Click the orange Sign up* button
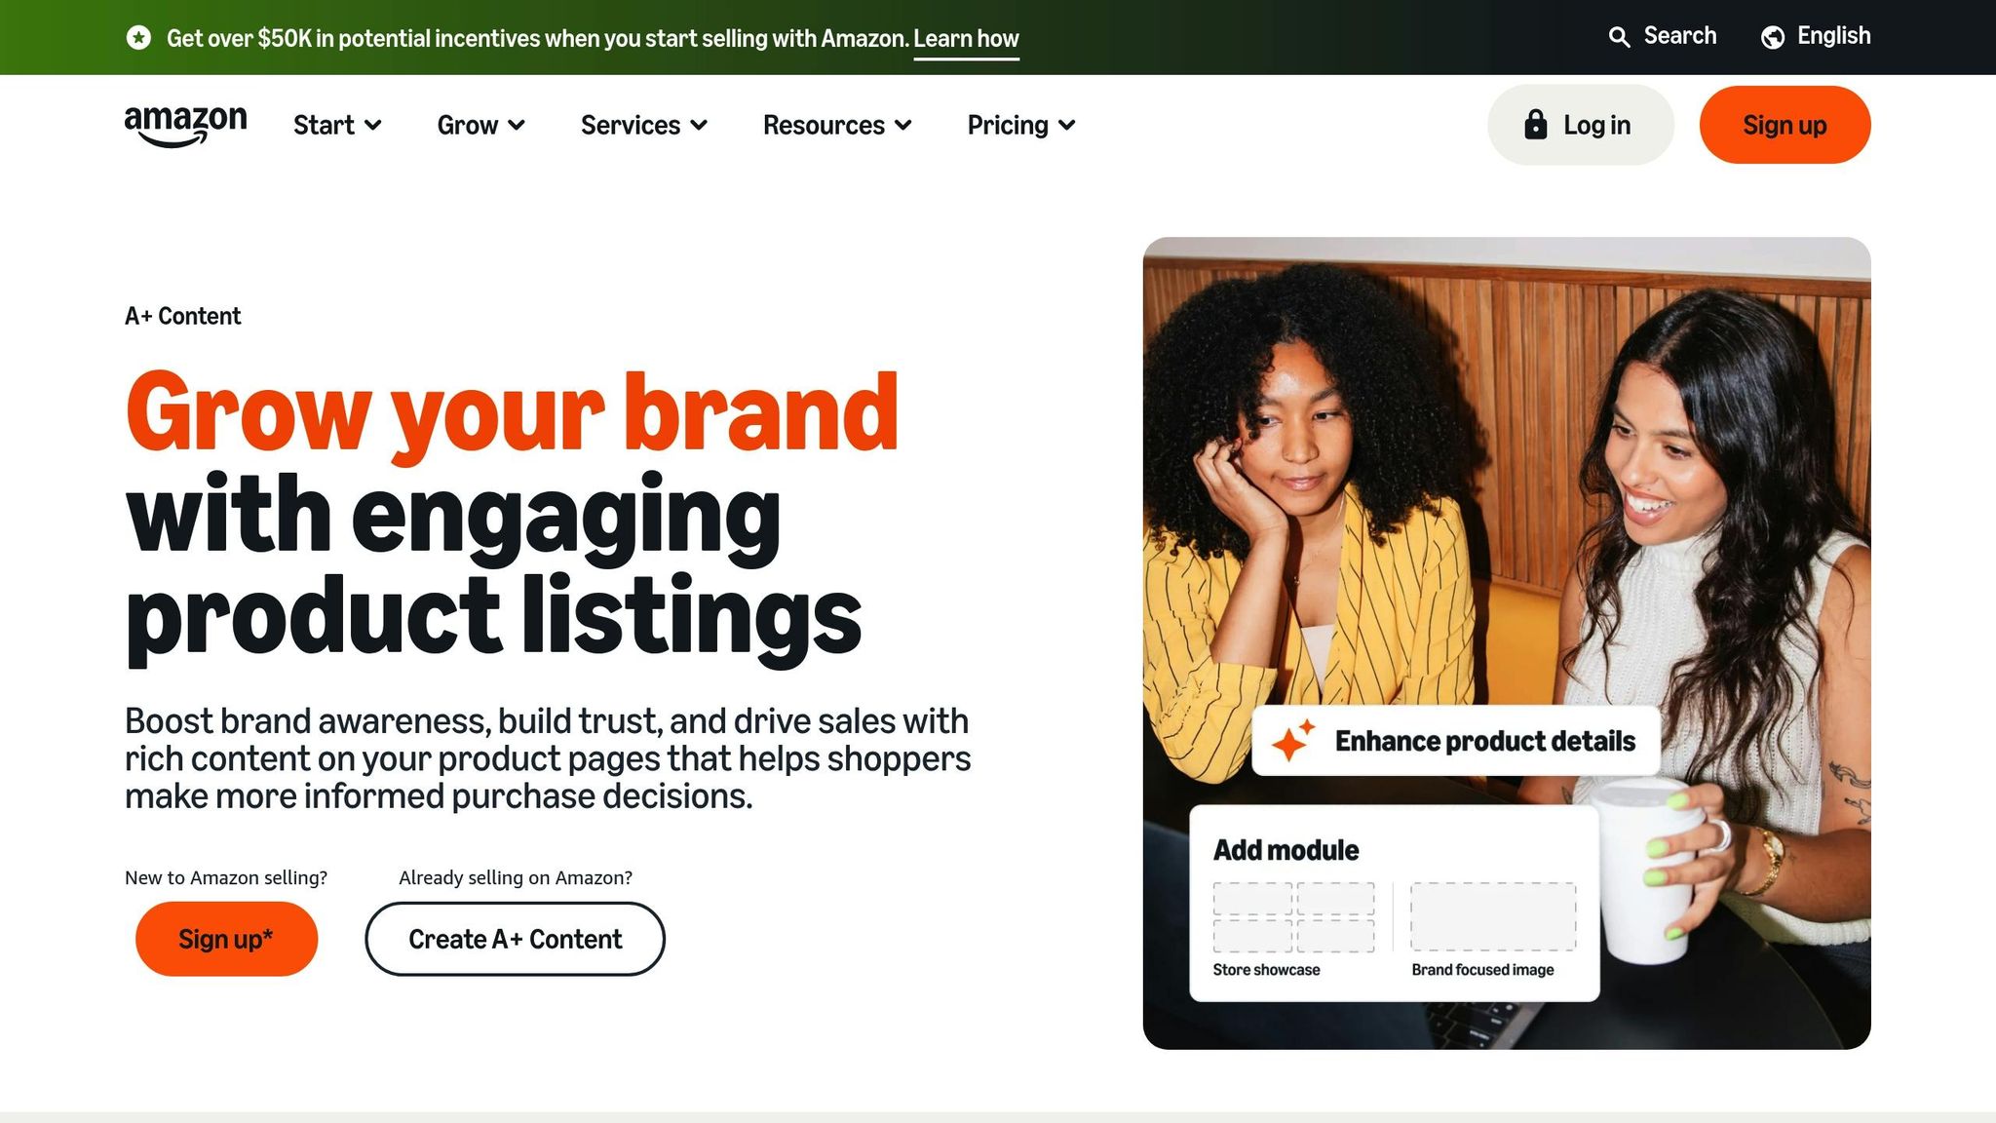Viewport: 1996px width, 1123px height. pos(226,939)
